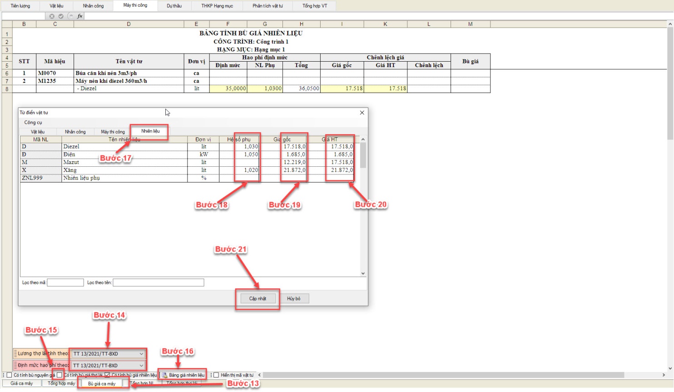
Task: Click the Định mức cell 35,0000
Action: tap(228, 89)
